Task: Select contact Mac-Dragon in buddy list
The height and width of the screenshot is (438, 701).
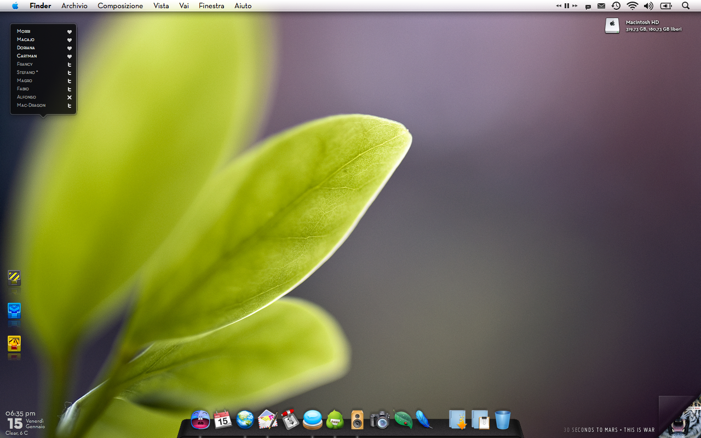Action: pyautogui.click(x=31, y=105)
